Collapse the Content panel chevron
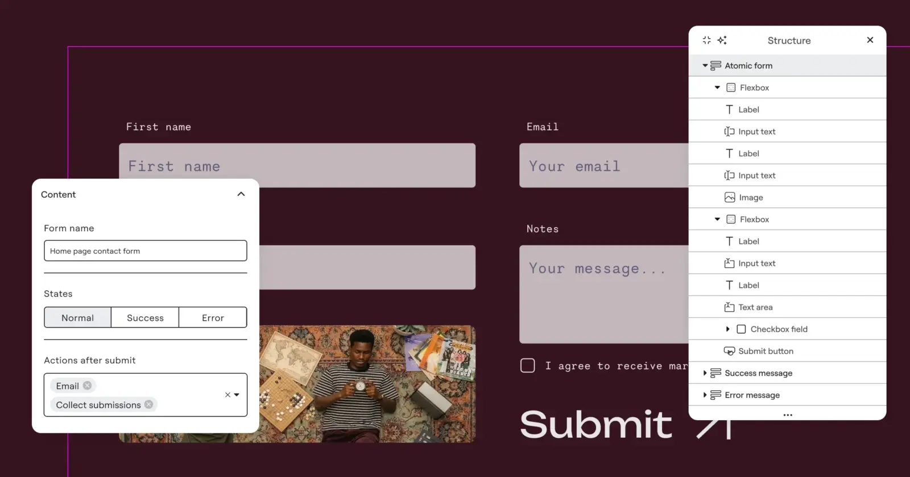 tap(241, 194)
